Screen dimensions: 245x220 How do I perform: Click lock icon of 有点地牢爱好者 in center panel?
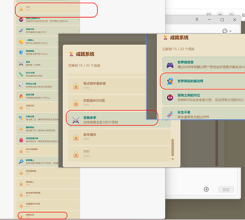point(76,86)
